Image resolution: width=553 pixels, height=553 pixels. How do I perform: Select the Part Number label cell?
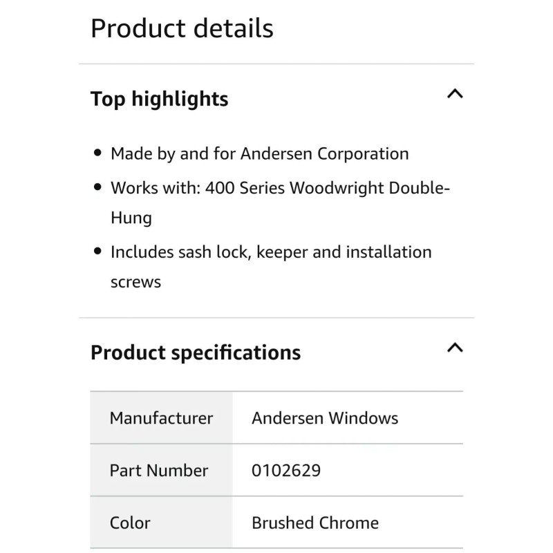coord(159,471)
